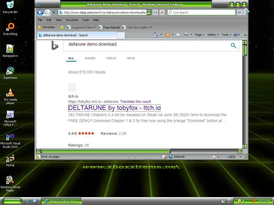Viewport: 274px width, 205px height.
Task: Switch to the IMAGES search tab
Action: (90, 58)
